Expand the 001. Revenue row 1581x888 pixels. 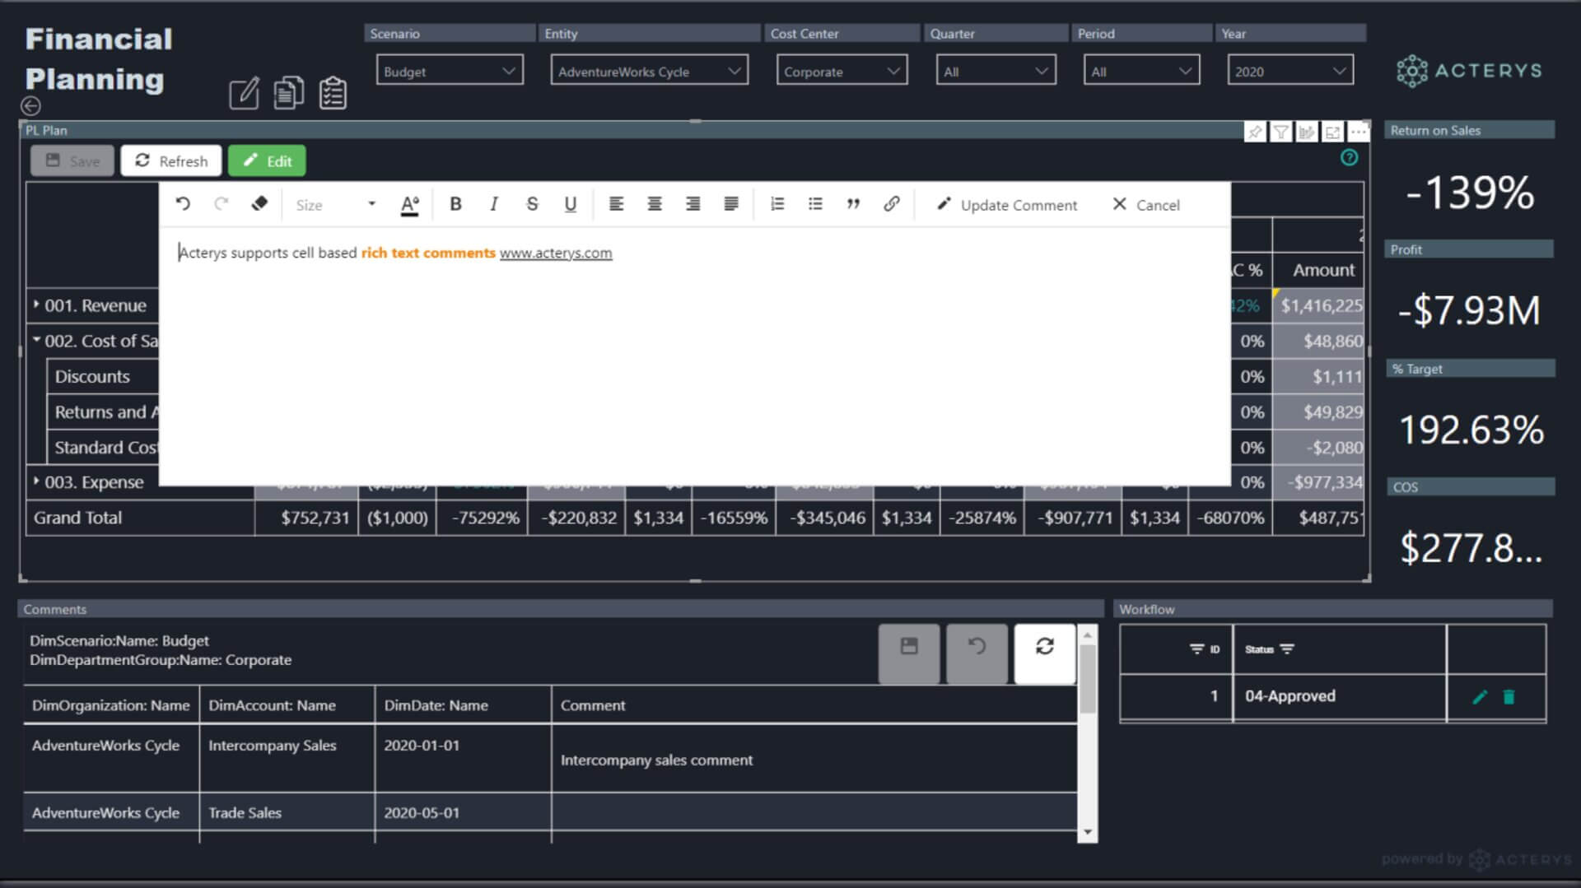(x=36, y=305)
